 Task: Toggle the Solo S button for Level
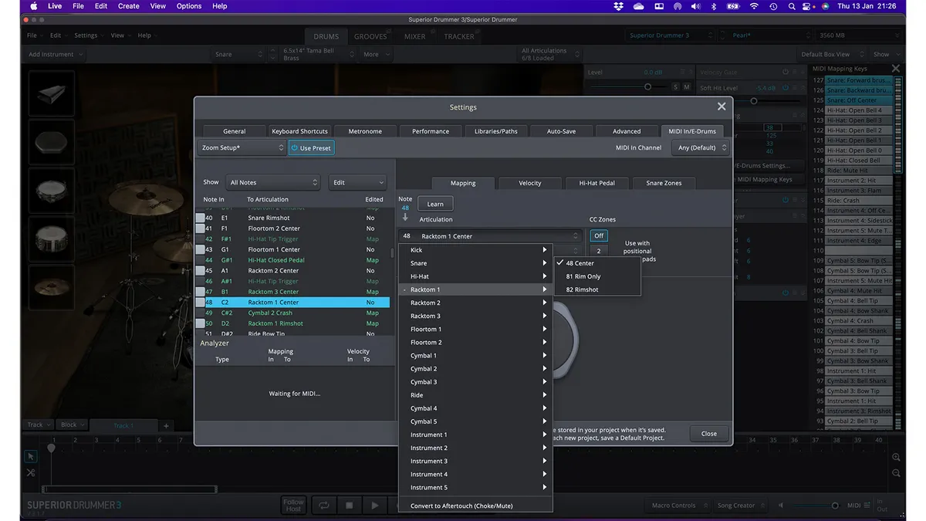pos(675,87)
